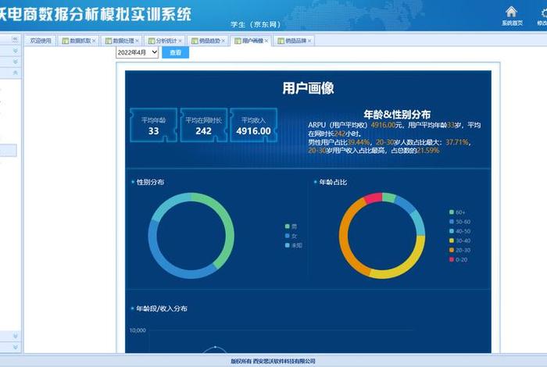Toggle the 0-20 age legend entry
547x367 pixels.
(459, 260)
